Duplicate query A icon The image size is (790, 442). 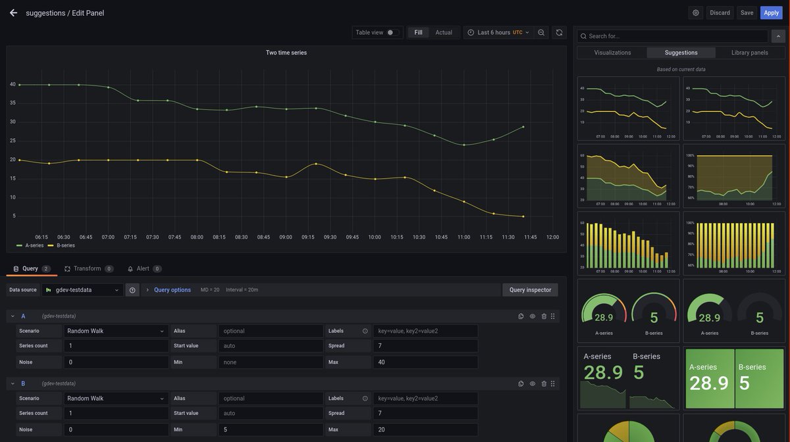click(521, 316)
